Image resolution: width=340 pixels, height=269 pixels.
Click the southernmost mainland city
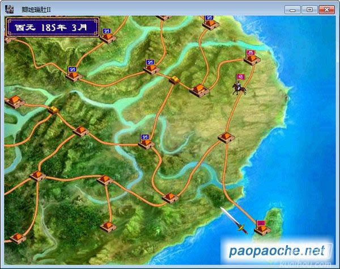(x=107, y=226)
